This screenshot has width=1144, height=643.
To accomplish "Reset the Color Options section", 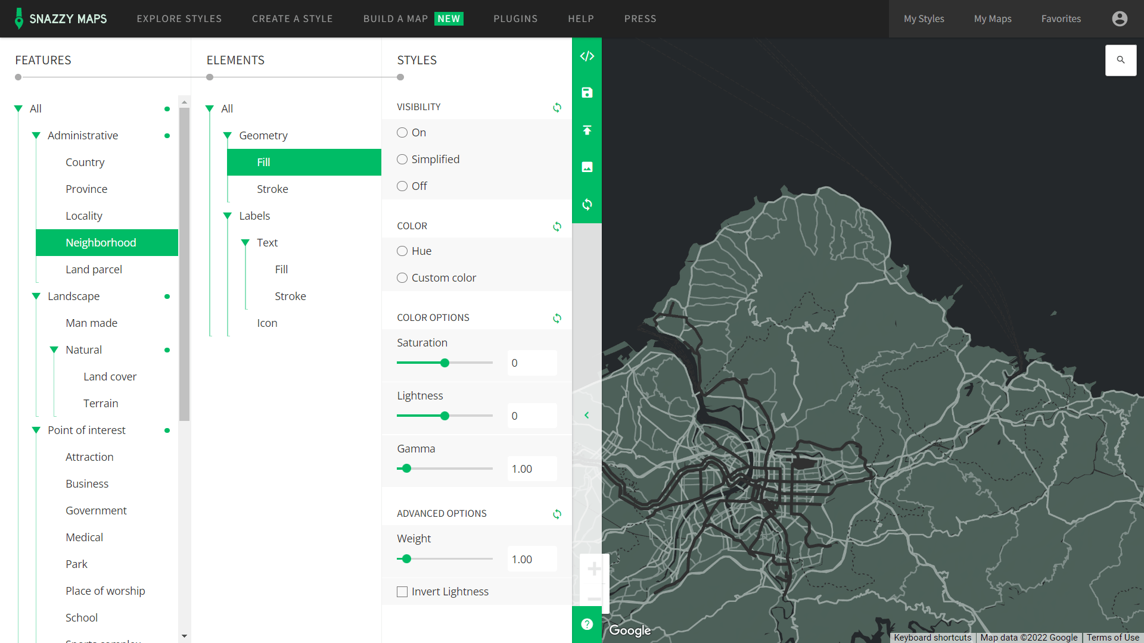I will coord(557,318).
